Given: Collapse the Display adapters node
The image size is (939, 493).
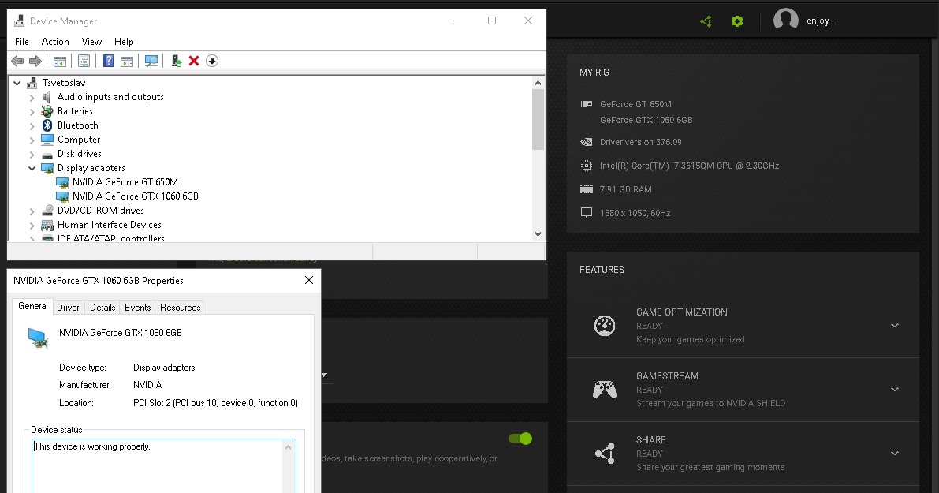Looking at the screenshot, I should pyautogui.click(x=32, y=168).
